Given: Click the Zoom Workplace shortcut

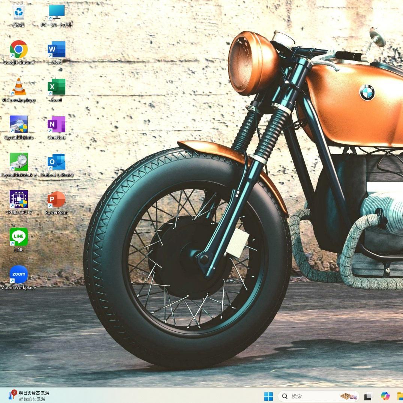Looking at the screenshot, I should (x=18, y=275).
